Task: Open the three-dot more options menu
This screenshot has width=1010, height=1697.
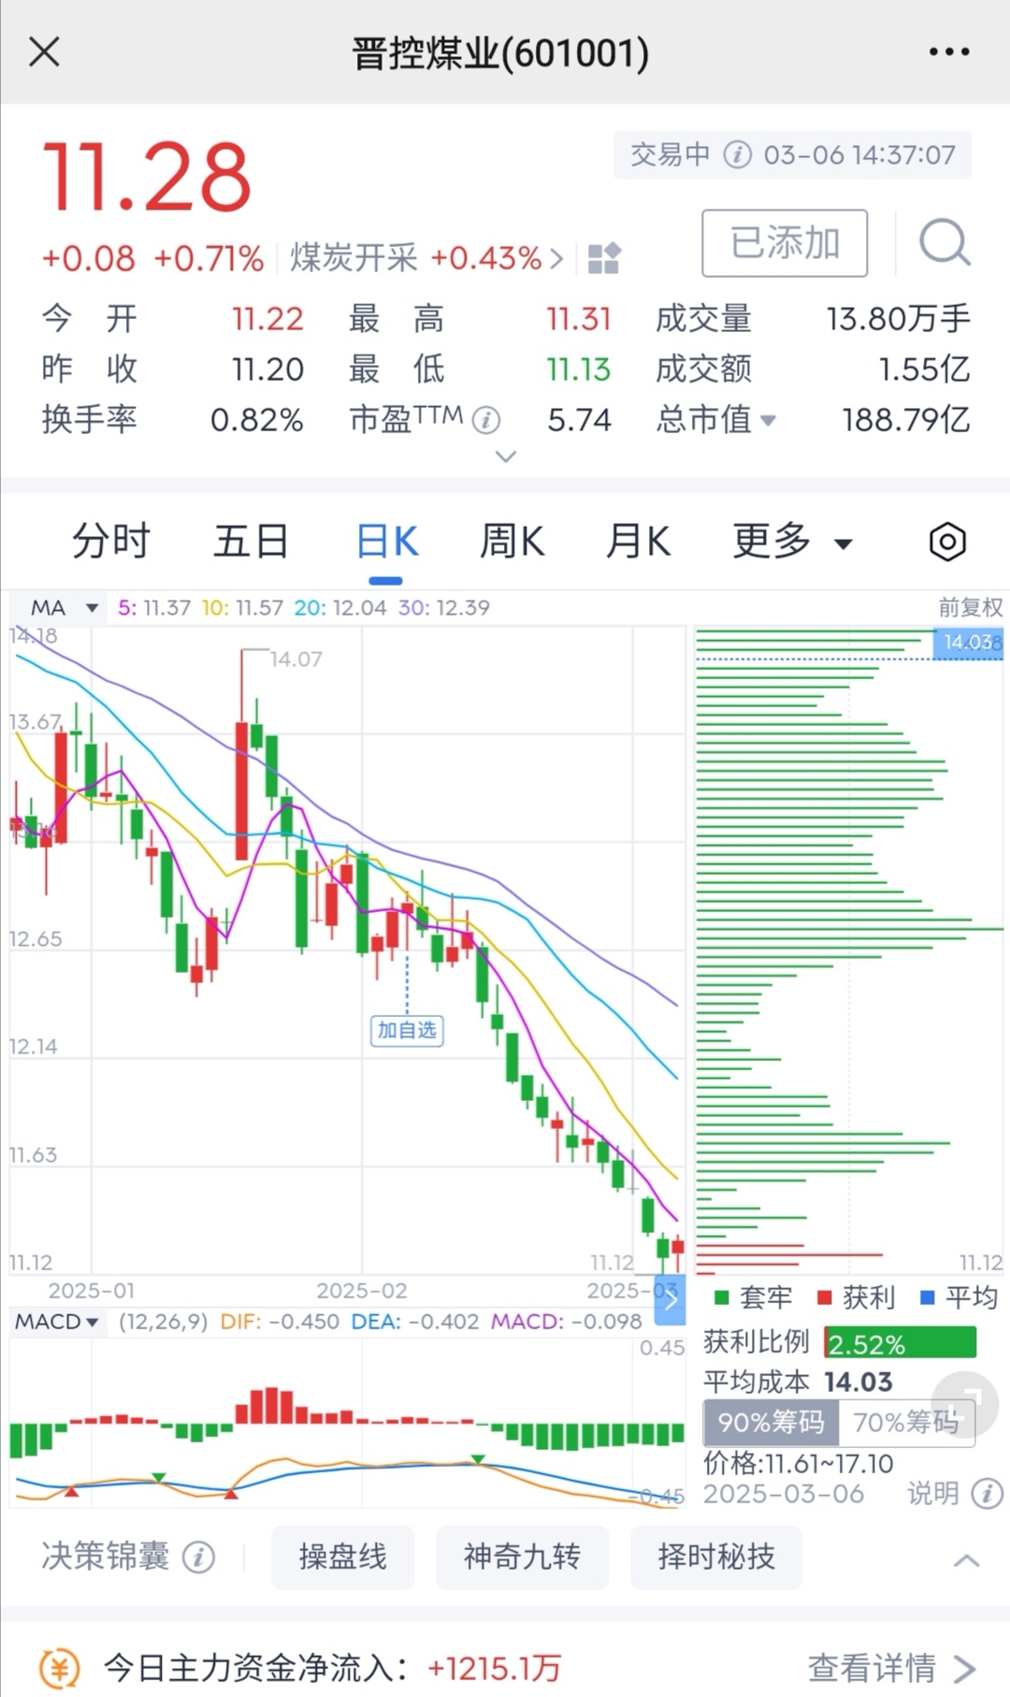Action: click(x=948, y=51)
